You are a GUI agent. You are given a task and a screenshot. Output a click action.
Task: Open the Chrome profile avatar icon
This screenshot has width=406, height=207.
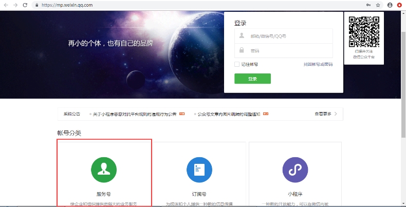pyautogui.click(x=390, y=5)
